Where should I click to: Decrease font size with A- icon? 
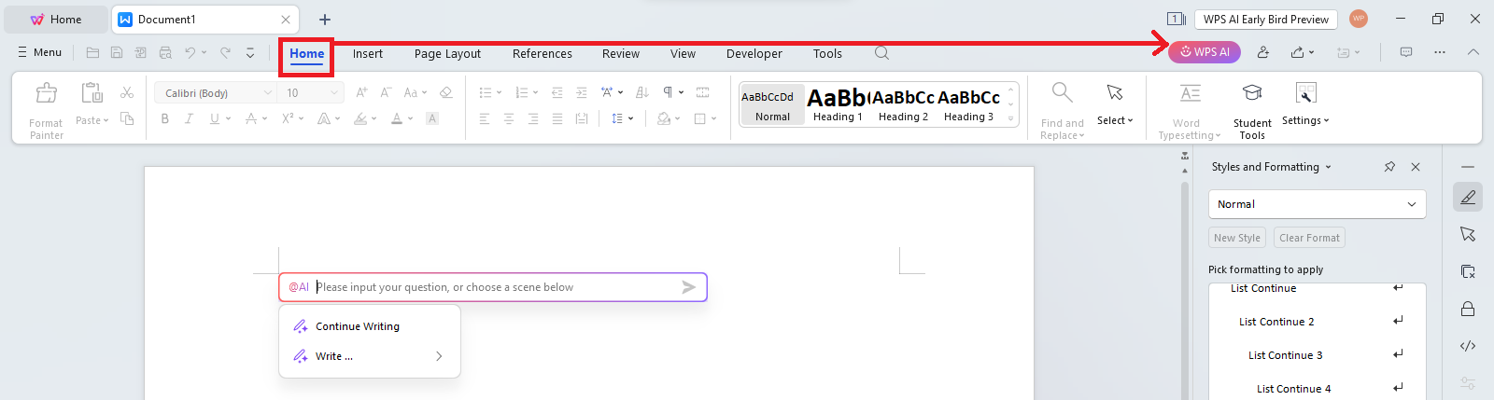click(x=386, y=92)
